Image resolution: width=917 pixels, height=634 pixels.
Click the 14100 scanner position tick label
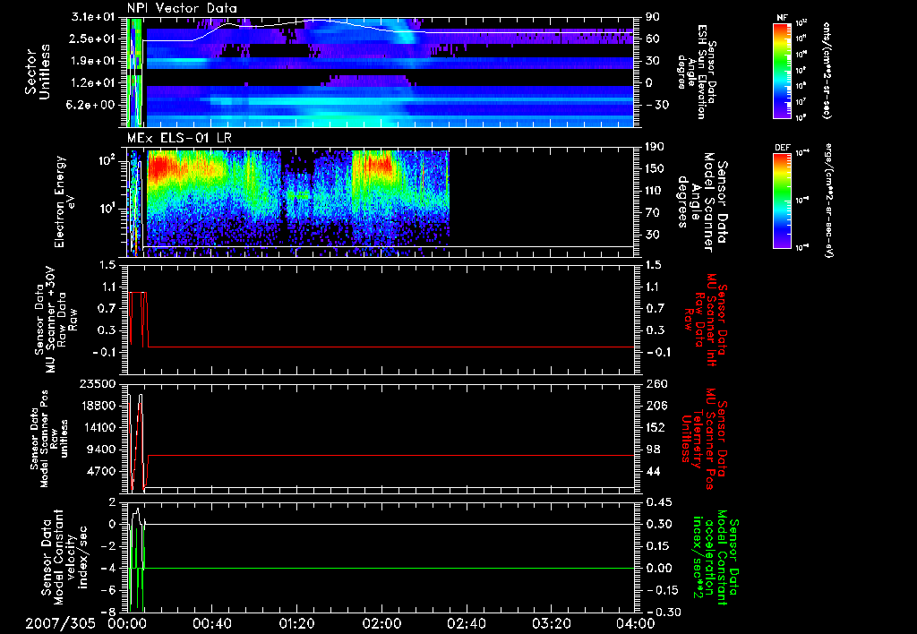[99, 427]
